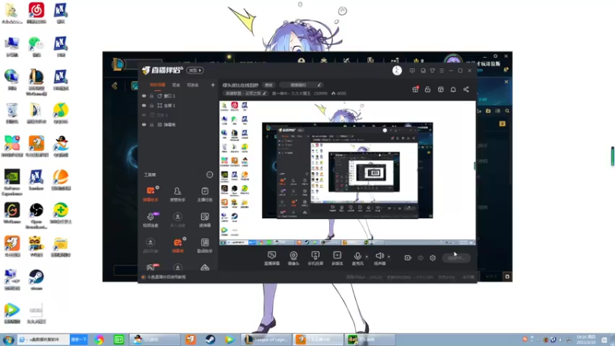Toggle the preview eye icon in bottom bar
Viewport: 615px width, 346px height.
(x=421, y=258)
